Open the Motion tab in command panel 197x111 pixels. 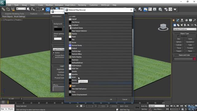pyautogui.click(x=187, y=20)
